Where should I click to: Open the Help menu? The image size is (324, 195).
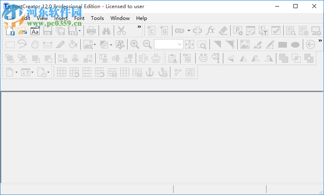[141, 18]
